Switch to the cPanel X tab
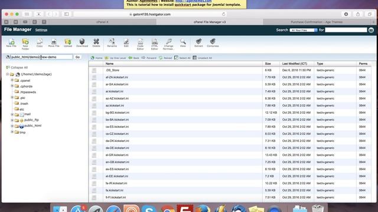The width and height of the screenshot is (378, 212). (x=102, y=22)
